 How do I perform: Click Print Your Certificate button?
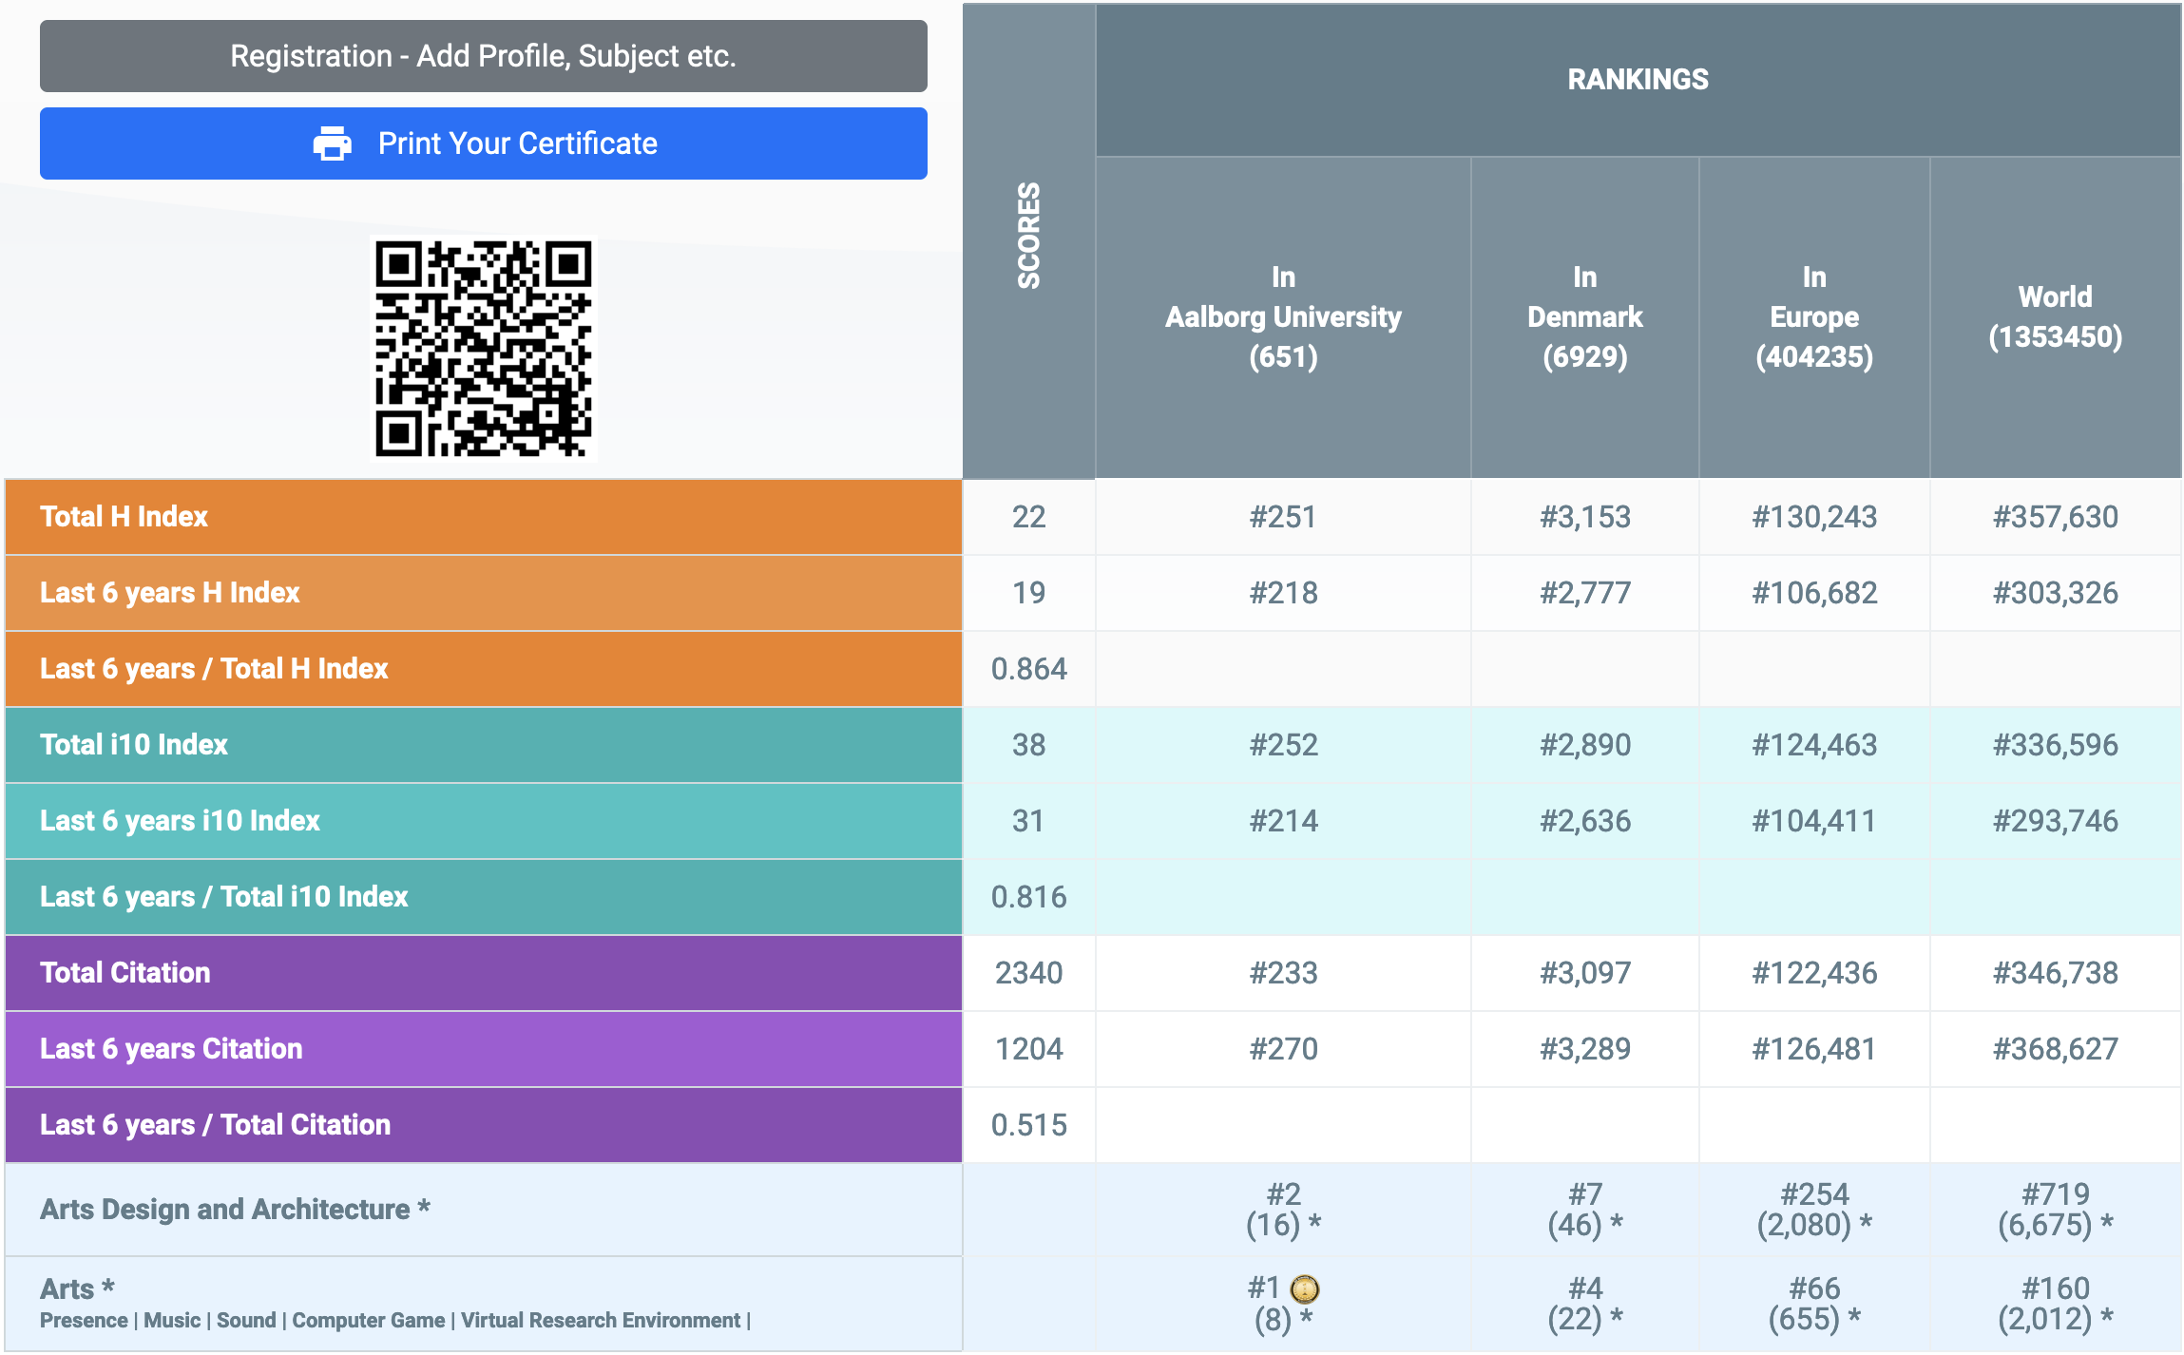(483, 143)
